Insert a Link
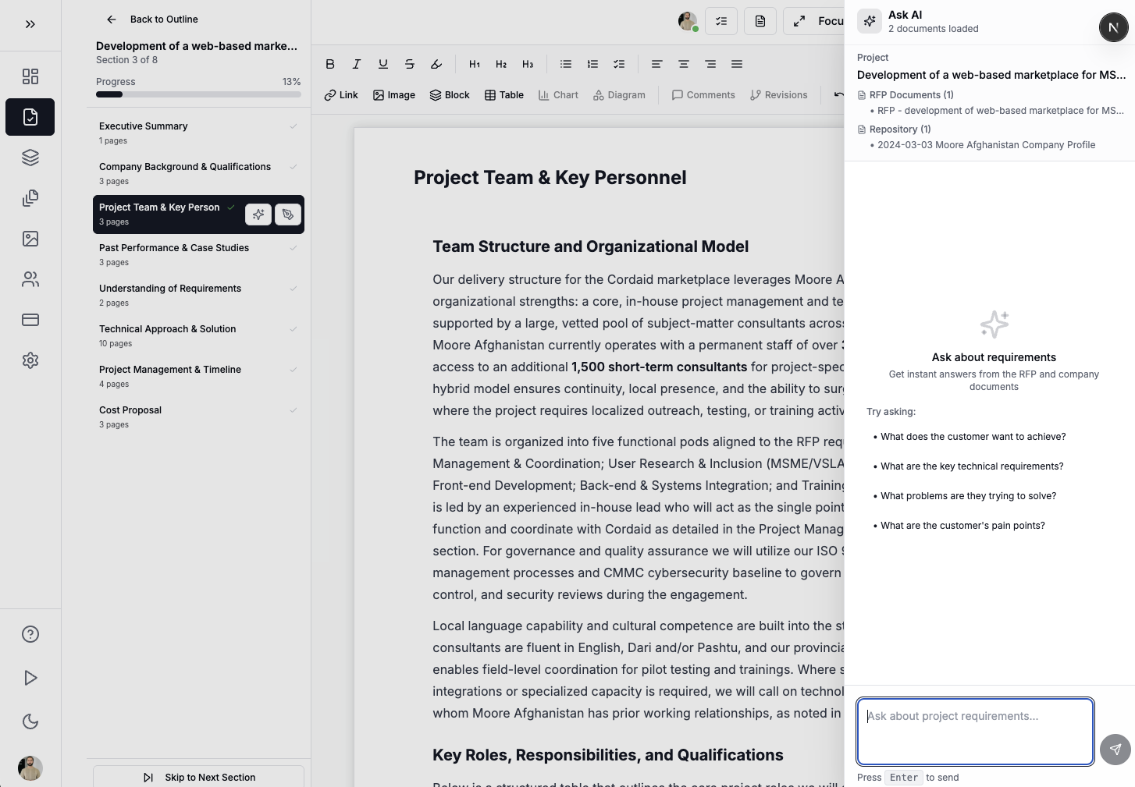Image resolution: width=1135 pixels, height=787 pixels. pos(341,95)
